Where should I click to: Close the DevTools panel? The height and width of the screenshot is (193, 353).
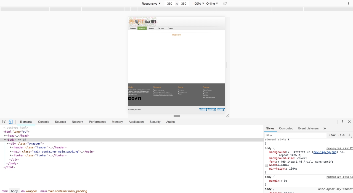coord(349,122)
